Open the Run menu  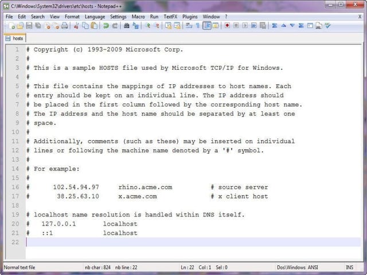tap(154, 17)
